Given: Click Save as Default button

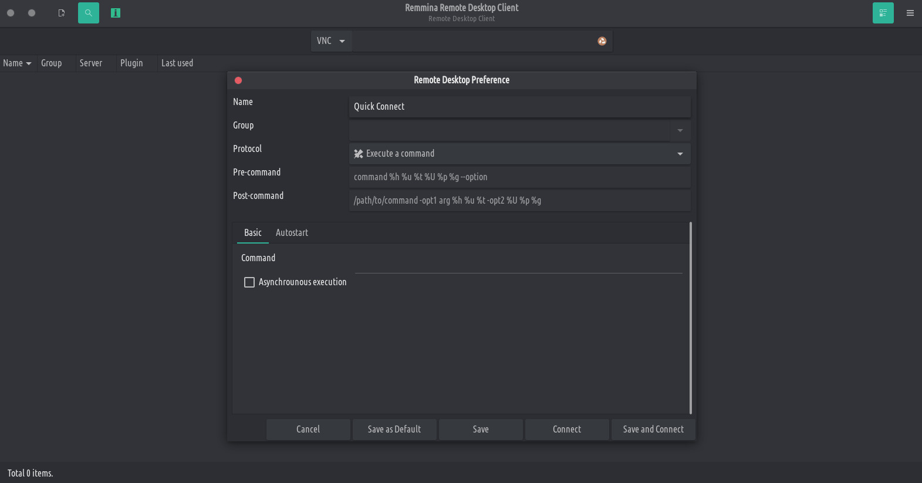Looking at the screenshot, I should click(394, 430).
